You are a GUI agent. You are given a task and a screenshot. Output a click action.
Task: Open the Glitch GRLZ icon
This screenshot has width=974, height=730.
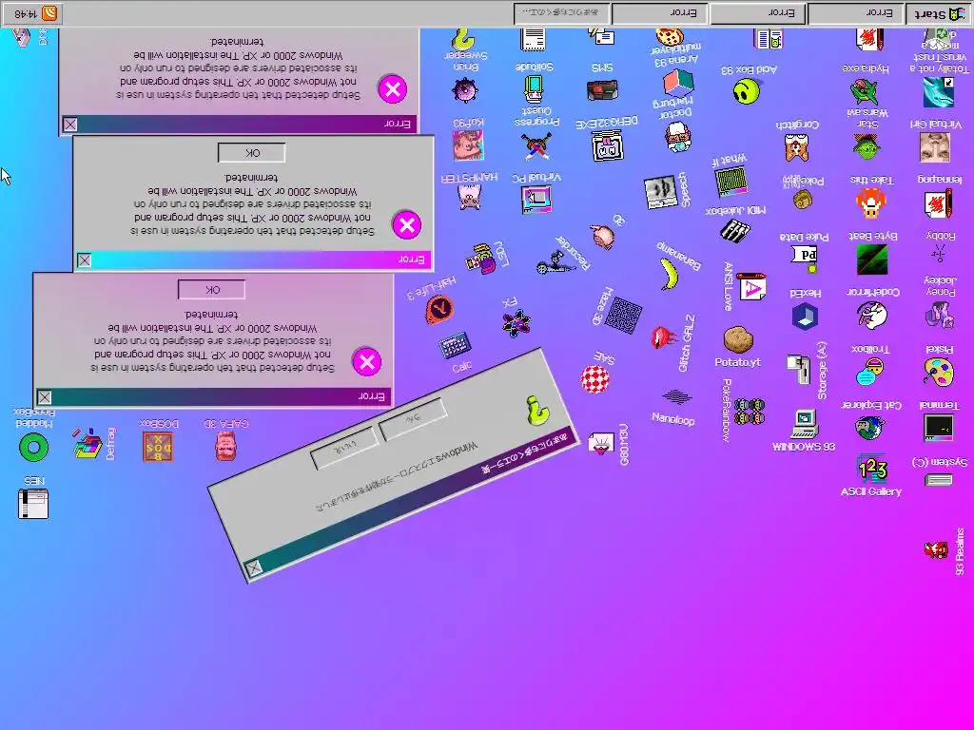pyautogui.click(x=665, y=337)
